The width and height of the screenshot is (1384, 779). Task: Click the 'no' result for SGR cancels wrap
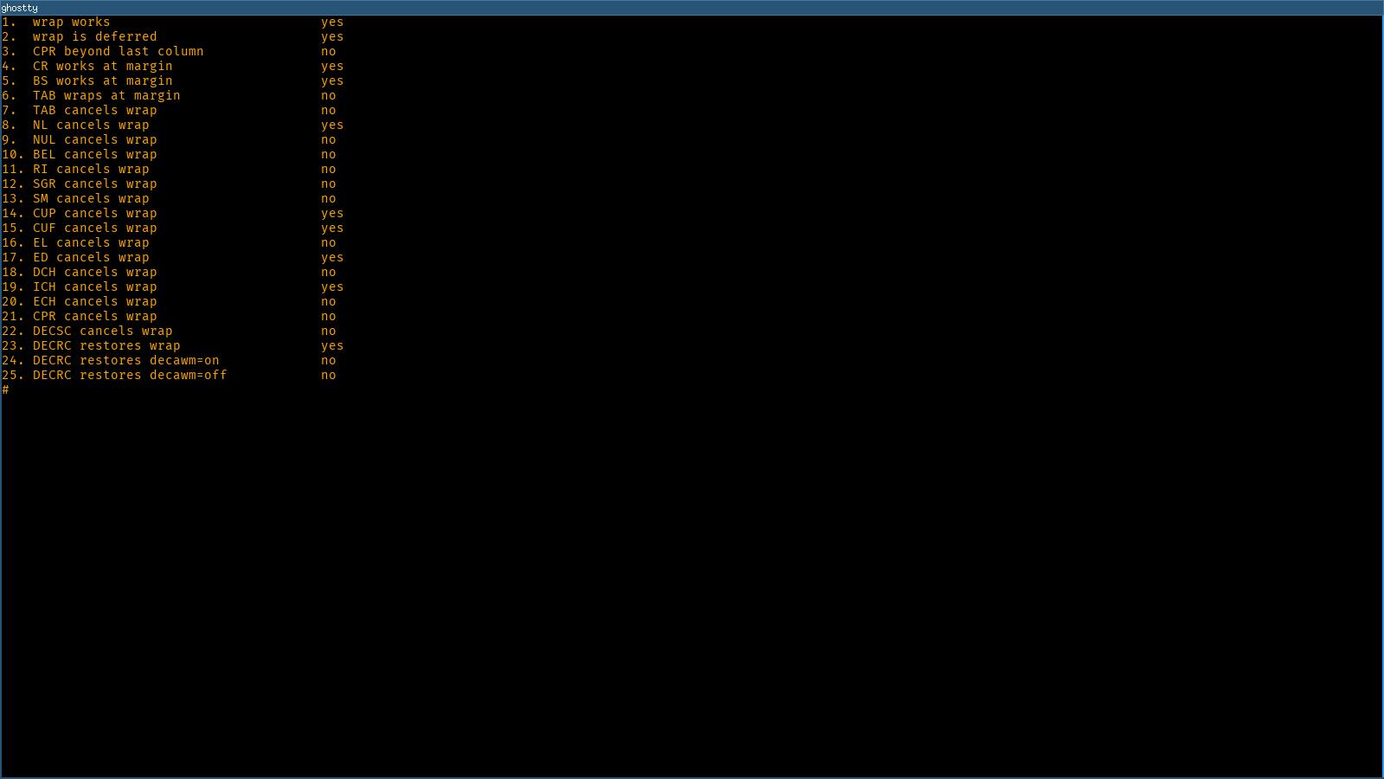click(329, 184)
